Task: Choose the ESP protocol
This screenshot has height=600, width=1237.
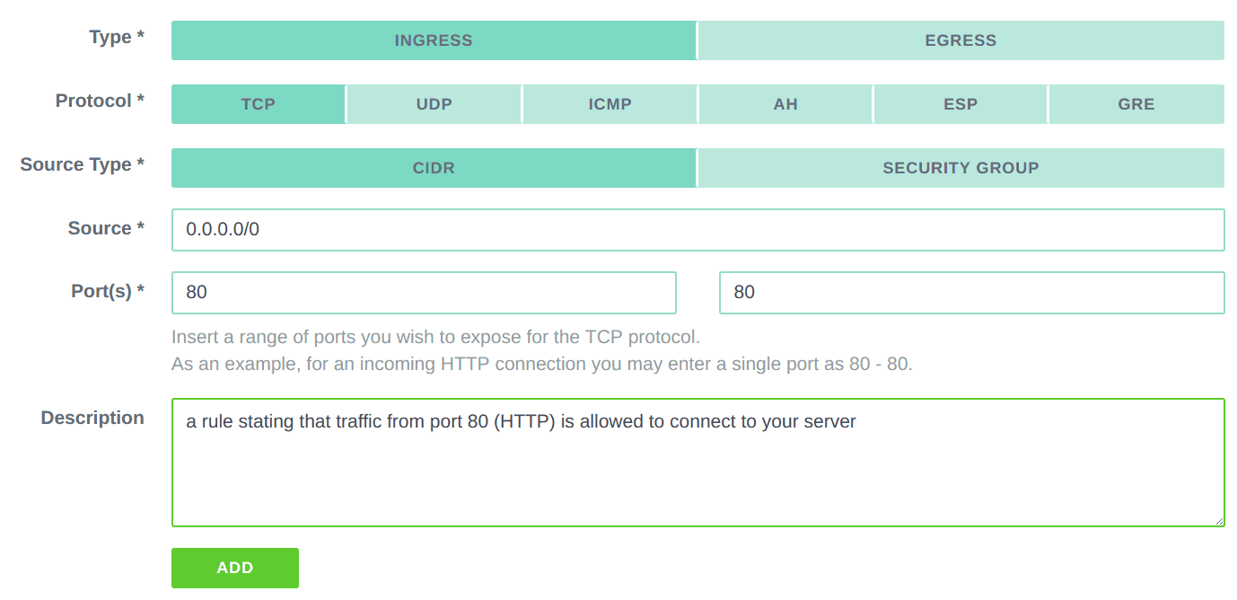Action: point(960,103)
